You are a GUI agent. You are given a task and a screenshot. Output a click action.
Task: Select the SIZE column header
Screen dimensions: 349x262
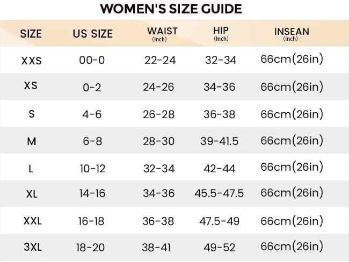[x=31, y=33]
